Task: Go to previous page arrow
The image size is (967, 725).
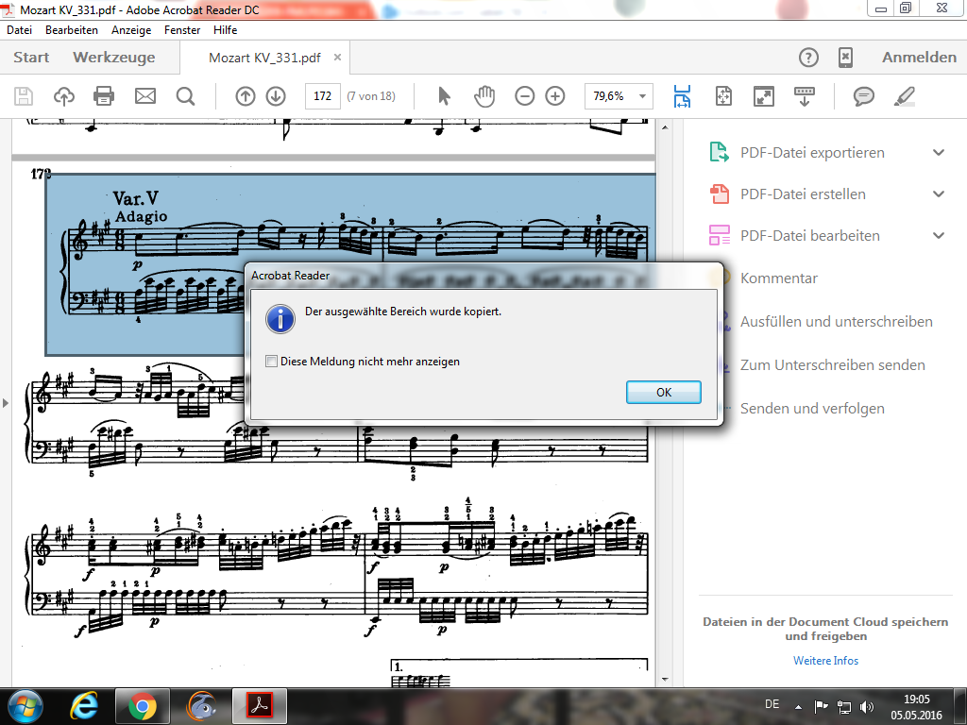Action: tap(246, 96)
